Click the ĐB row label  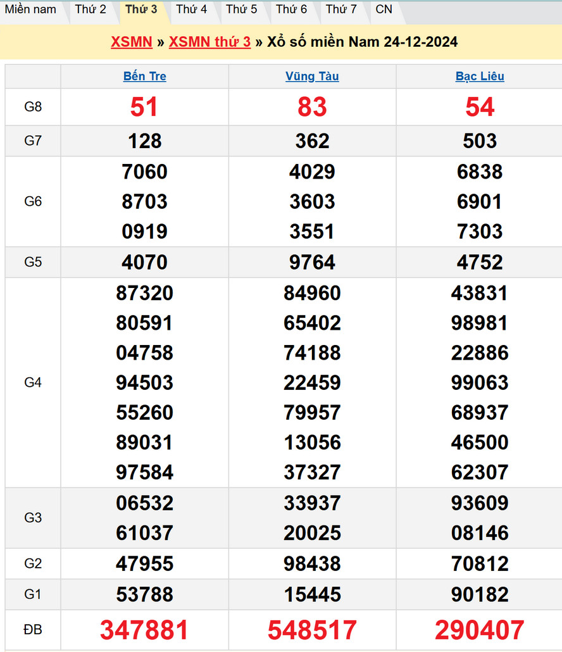pos(33,630)
